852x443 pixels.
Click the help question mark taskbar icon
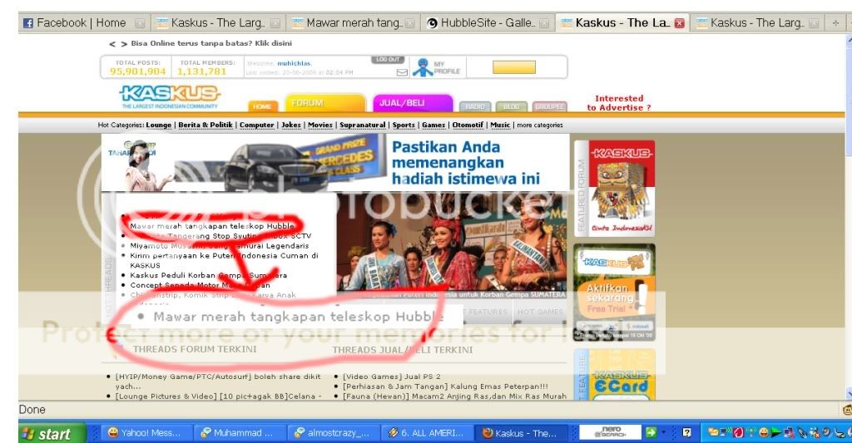[686, 433]
